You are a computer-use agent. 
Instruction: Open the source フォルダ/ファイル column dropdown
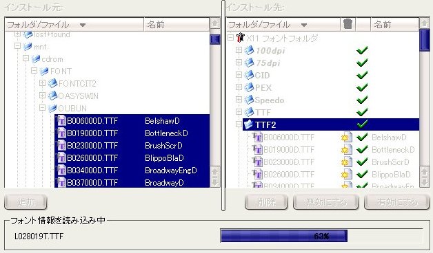82,25
